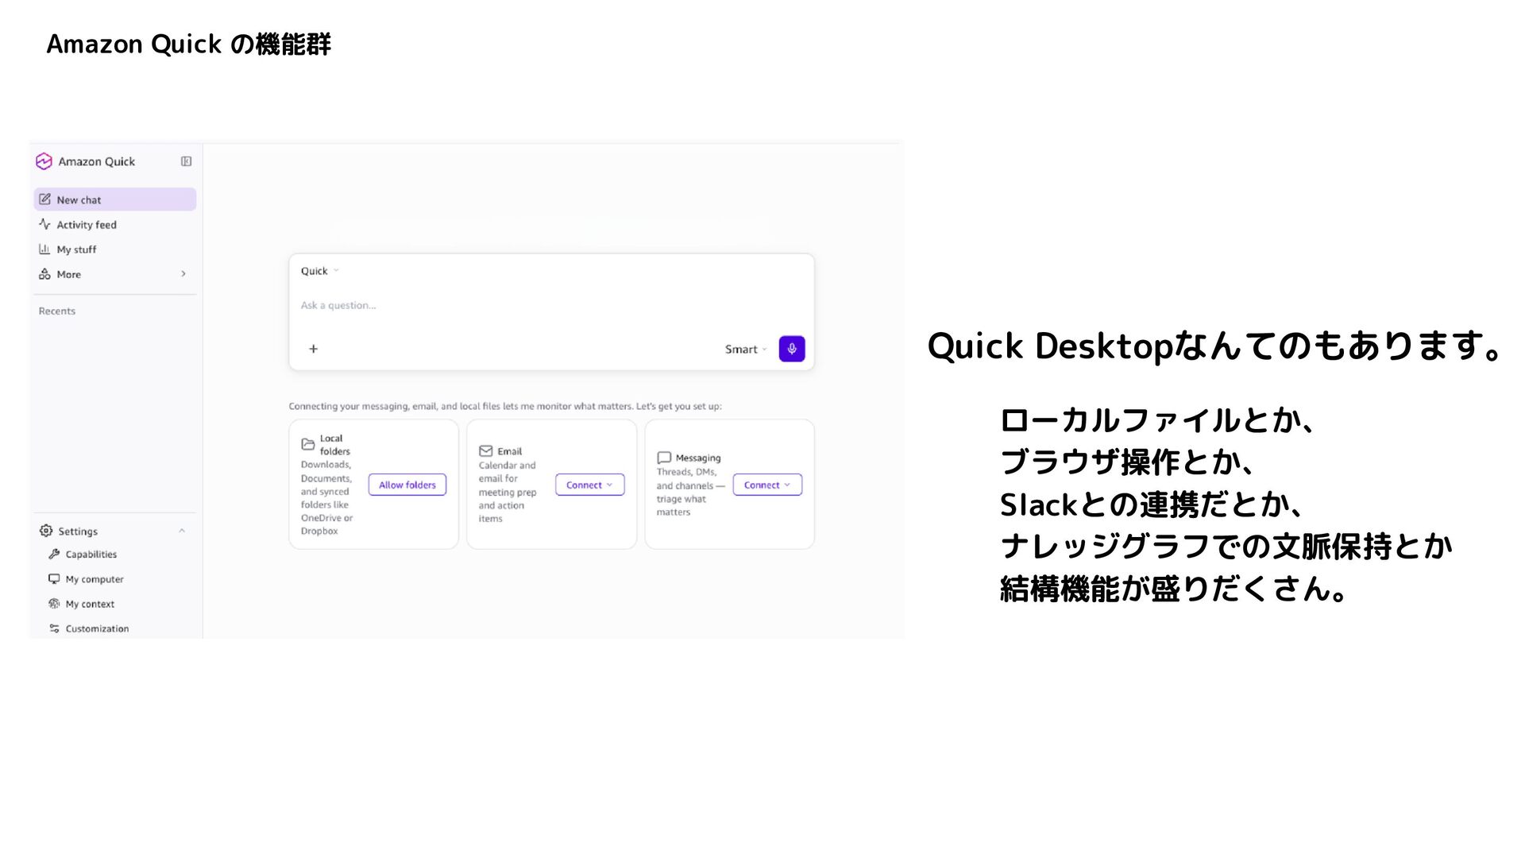Viewport: 1525px width, 858px height.
Task: Click the plus attachment icon in chat box
Action: click(x=314, y=349)
